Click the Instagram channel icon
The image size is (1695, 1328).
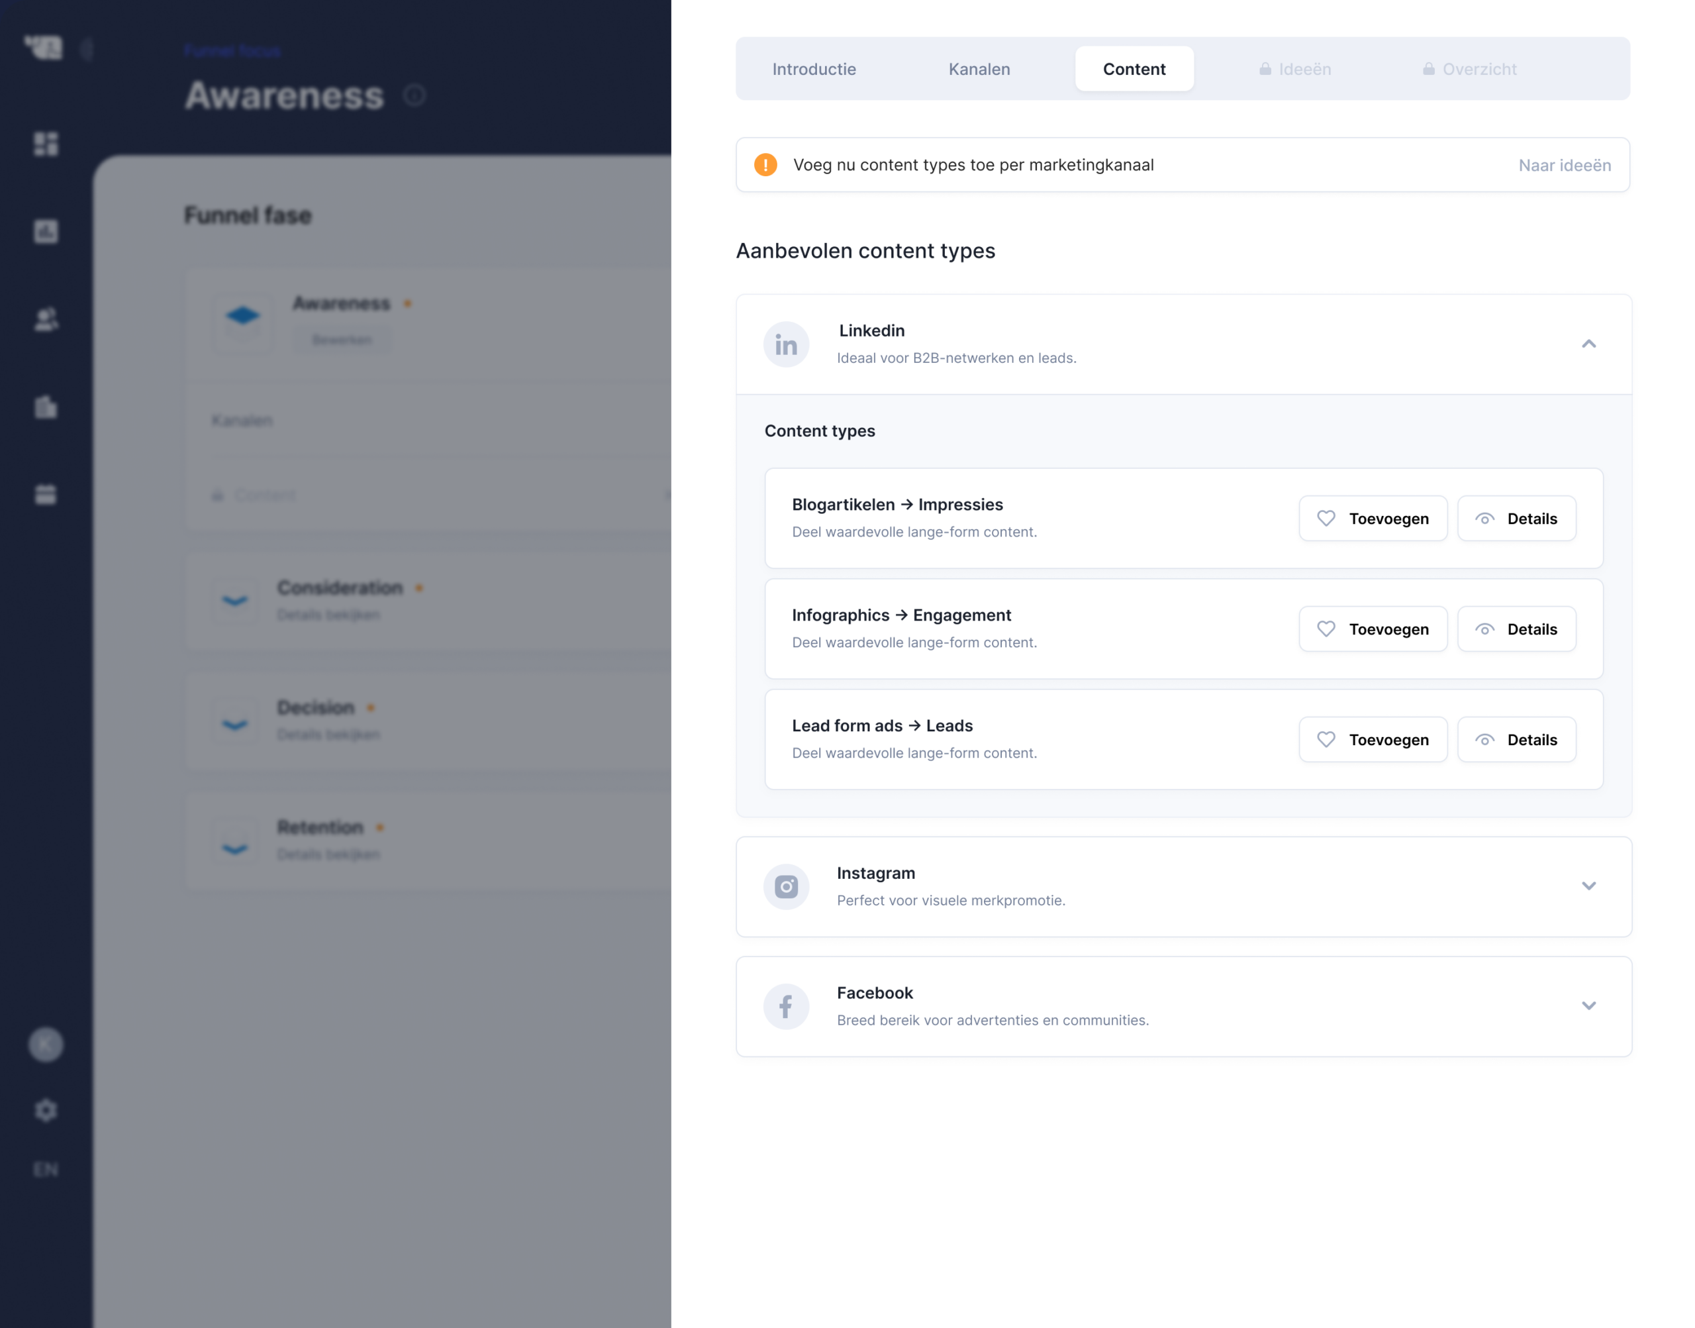pos(786,886)
